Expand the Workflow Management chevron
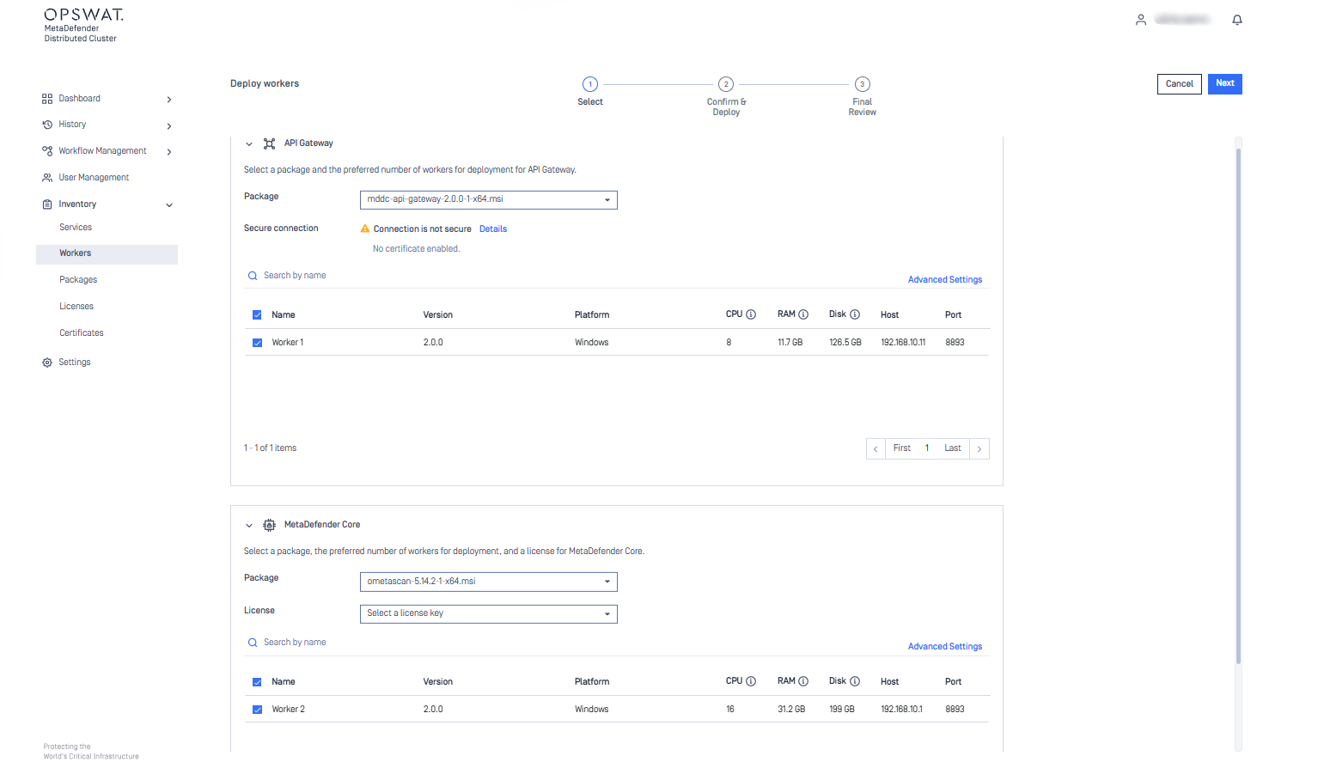This screenshot has width=1324, height=762. coord(169,152)
